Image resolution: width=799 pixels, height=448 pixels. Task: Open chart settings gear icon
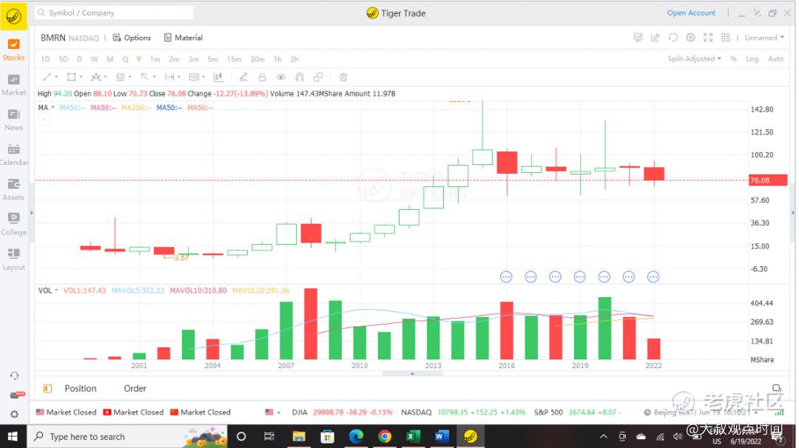pos(690,37)
